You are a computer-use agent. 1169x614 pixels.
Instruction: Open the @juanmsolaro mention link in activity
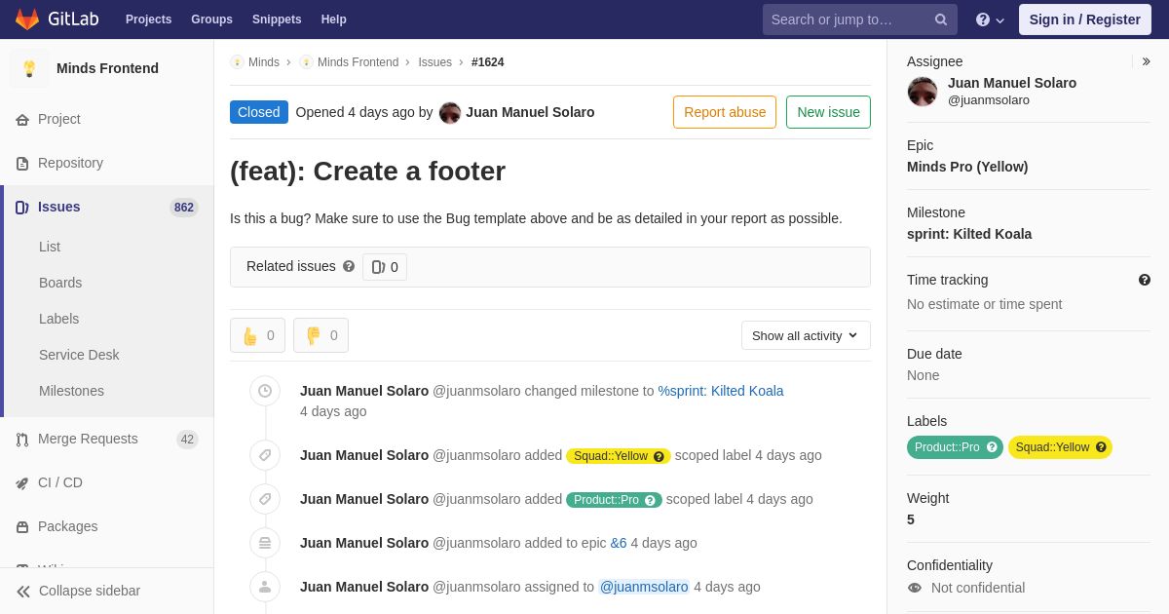tap(644, 587)
